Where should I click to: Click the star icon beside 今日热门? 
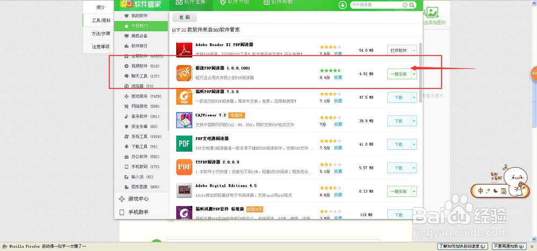pos(126,26)
